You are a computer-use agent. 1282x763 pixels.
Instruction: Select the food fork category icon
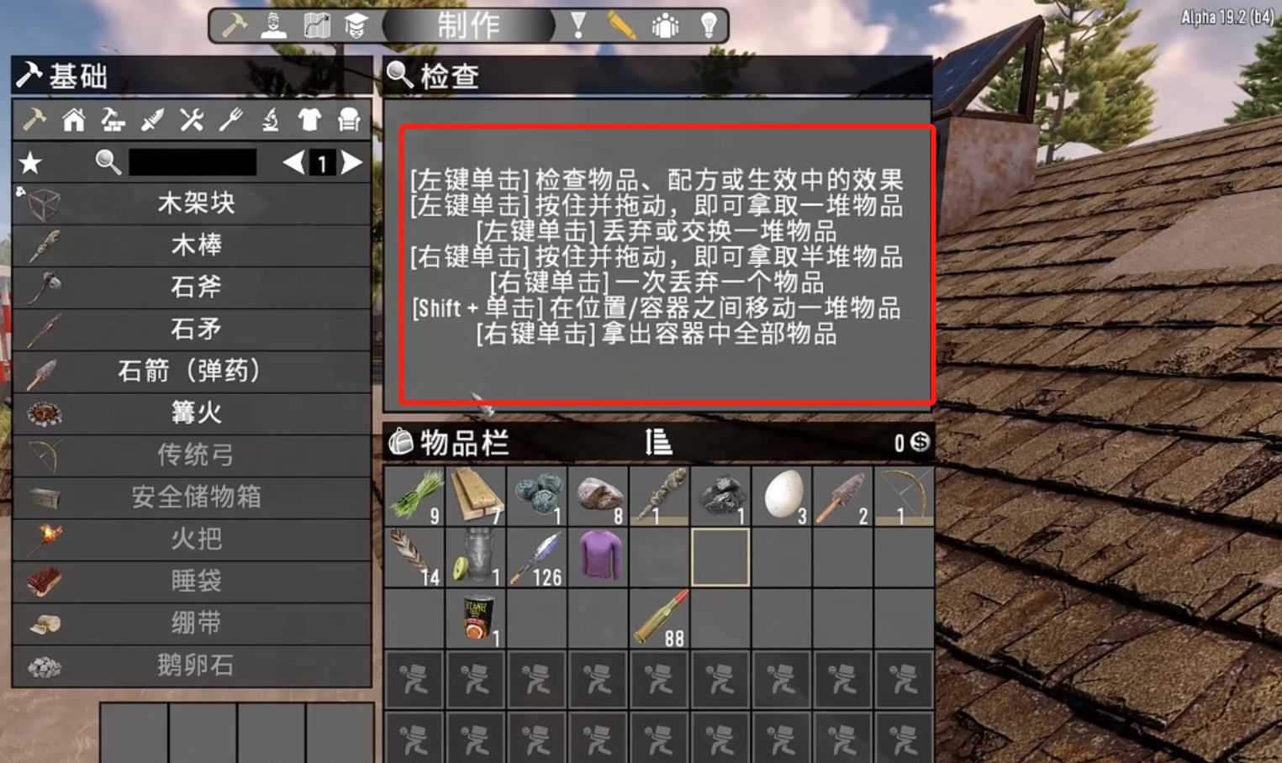point(231,120)
